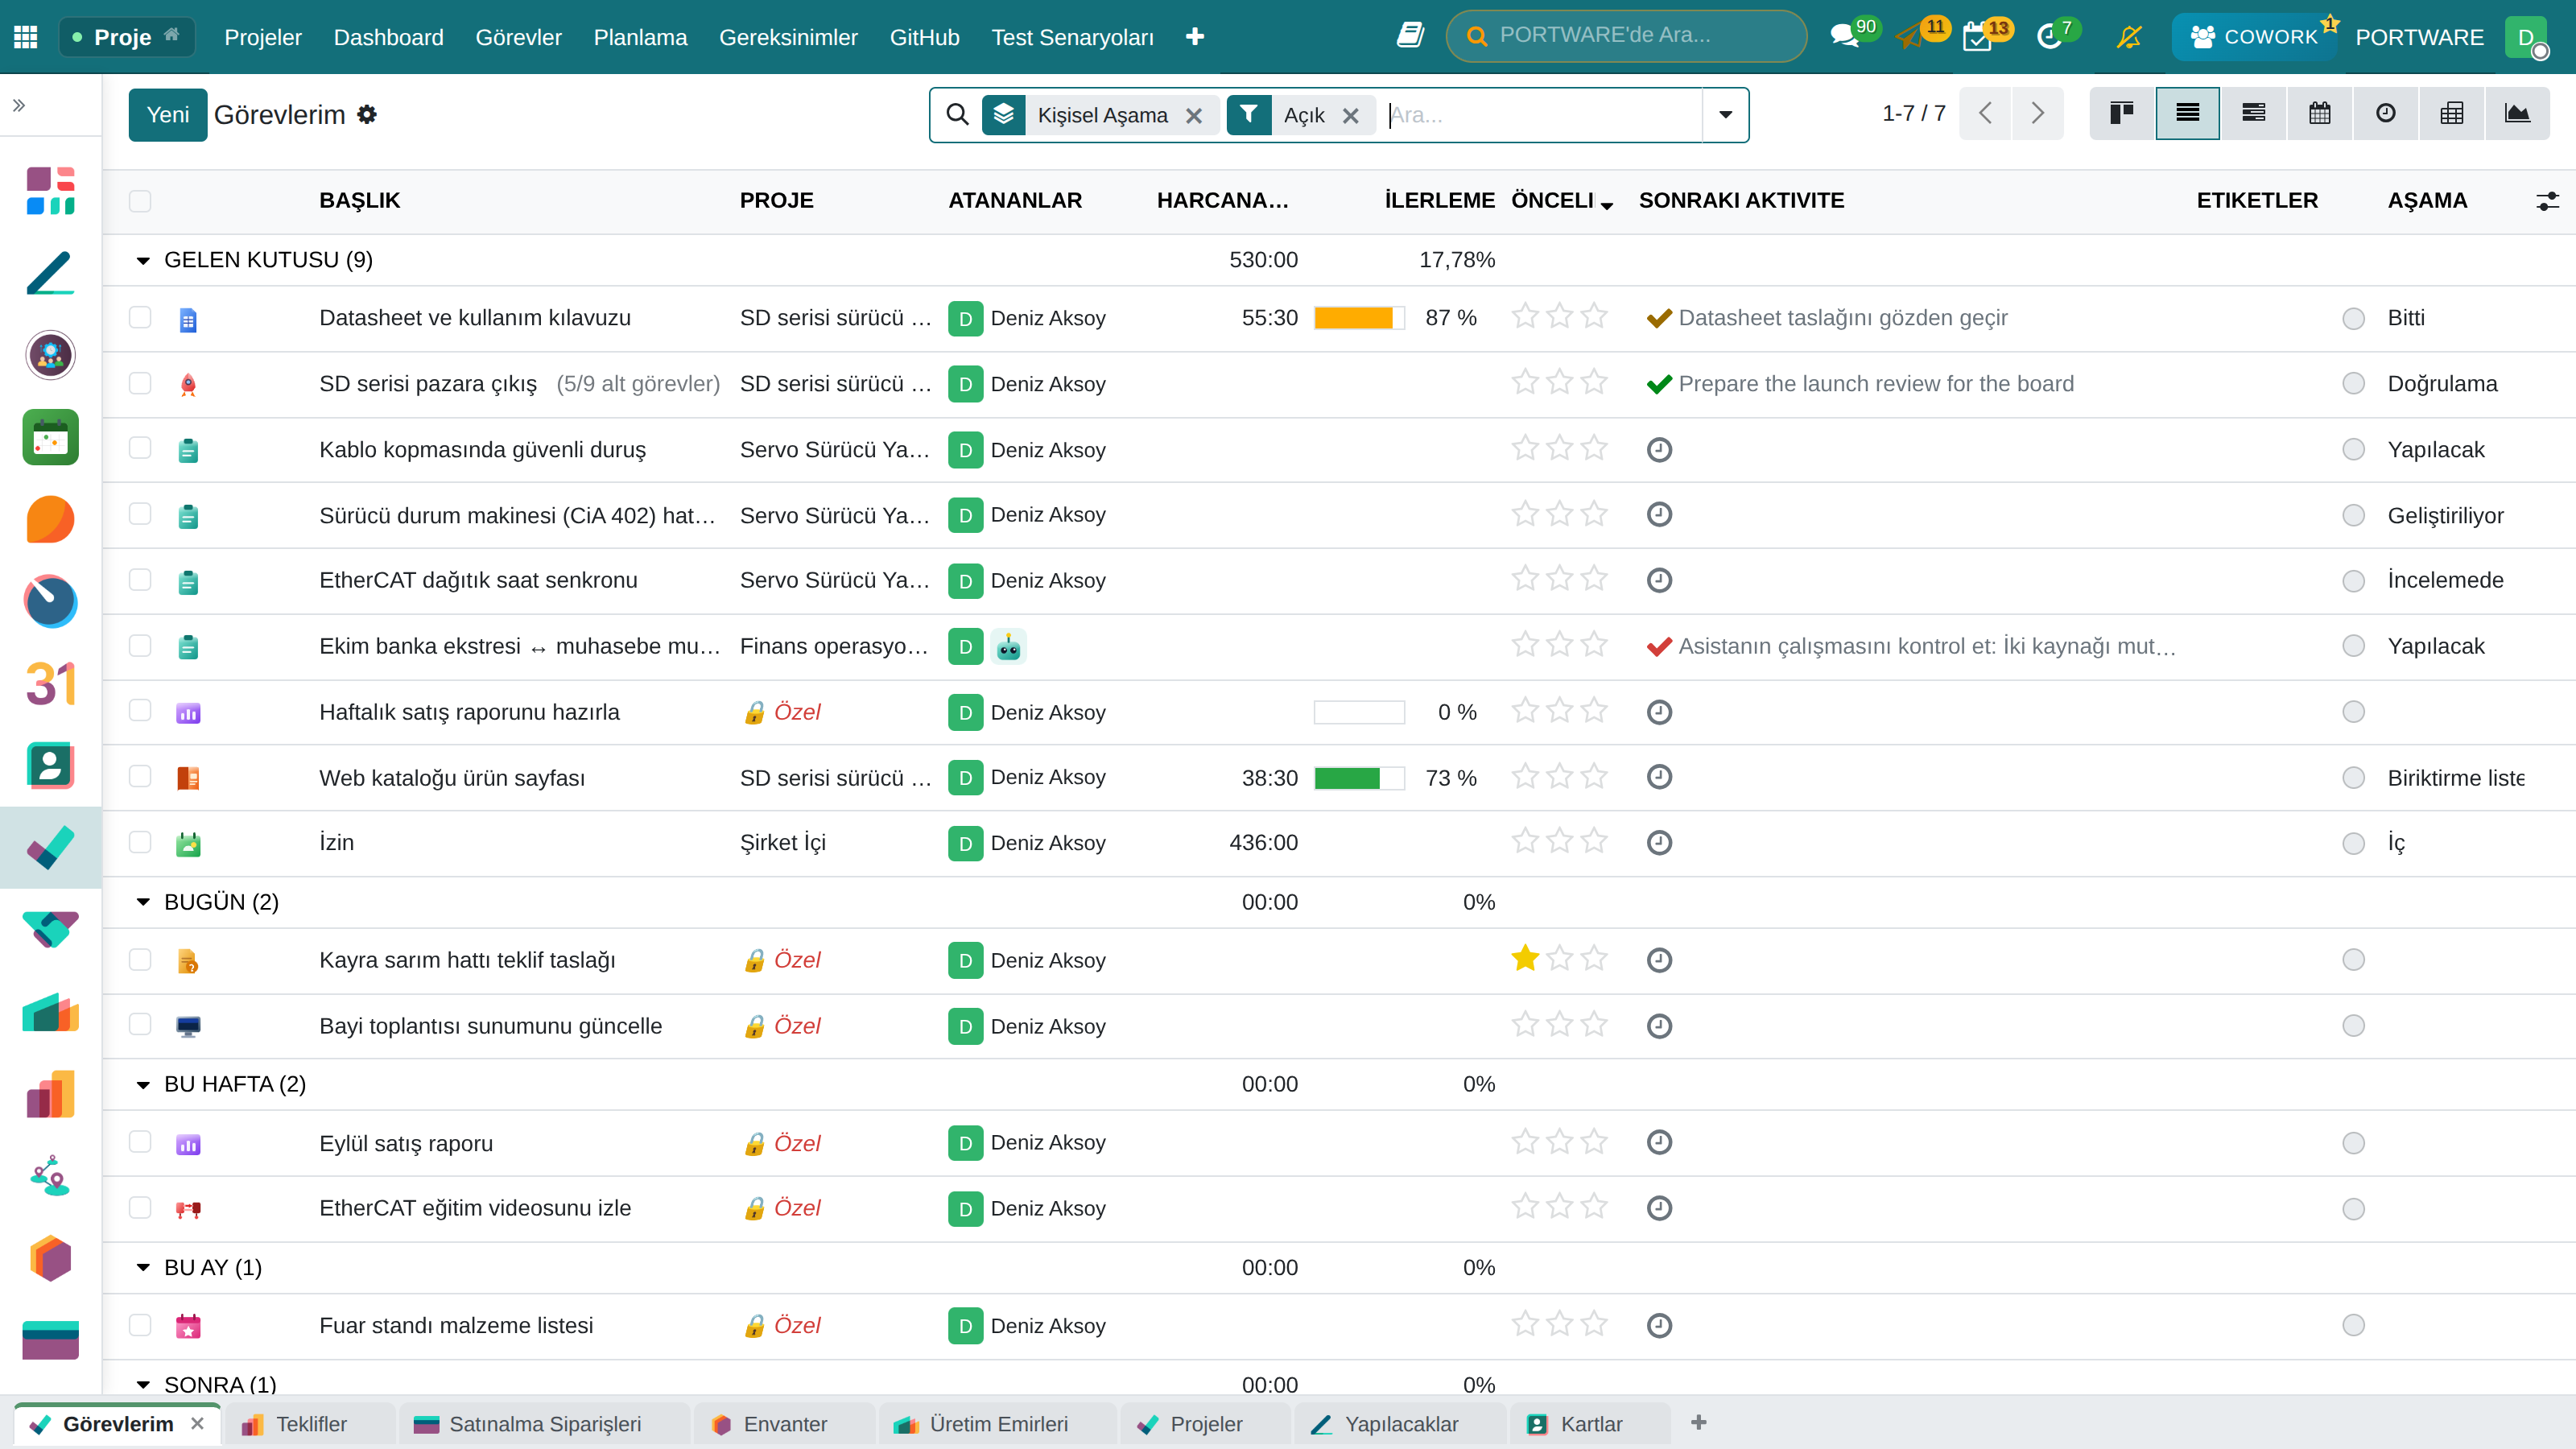Open the Gereksinimler menu
2576x1449 pixels.
(788, 37)
